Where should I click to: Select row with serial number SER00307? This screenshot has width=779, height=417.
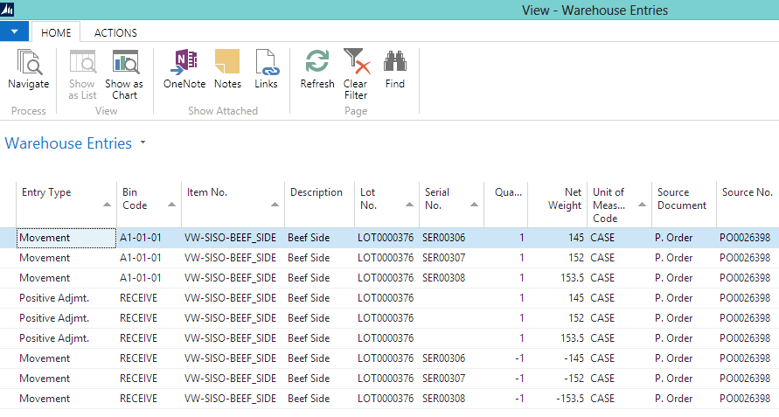click(x=444, y=258)
